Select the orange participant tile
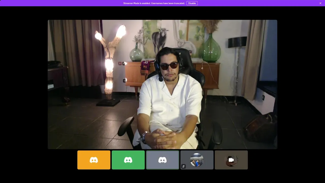 click(x=94, y=160)
